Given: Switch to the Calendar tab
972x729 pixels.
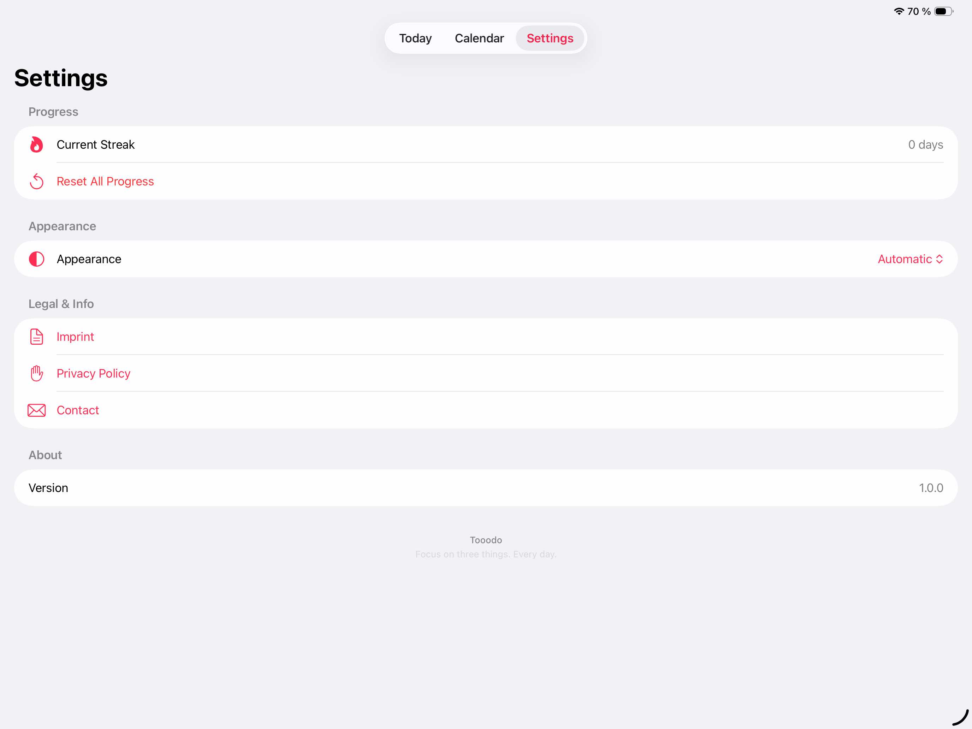Looking at the screenshot, I should (x=479, y=38).
